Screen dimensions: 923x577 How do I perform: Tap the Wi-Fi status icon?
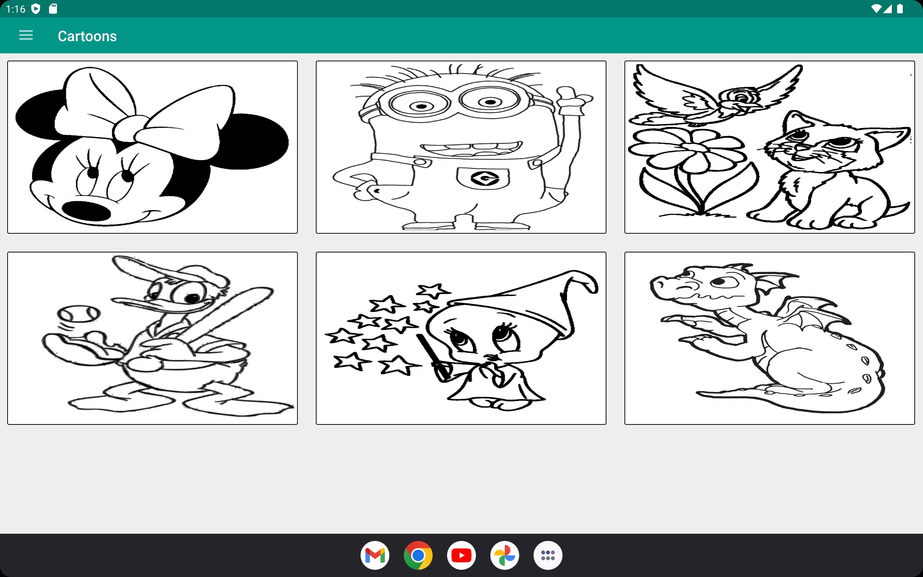pyautogui.click(x=876, y=9)
